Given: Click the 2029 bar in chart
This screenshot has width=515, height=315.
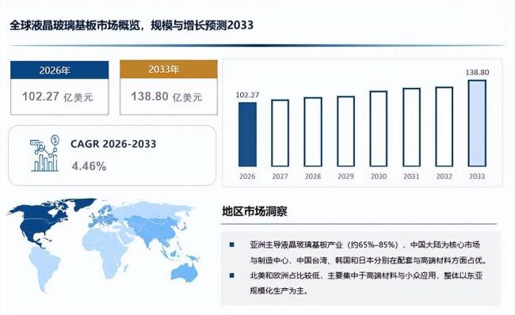Looking at the screenshot, I should click(x=346, y=131).
